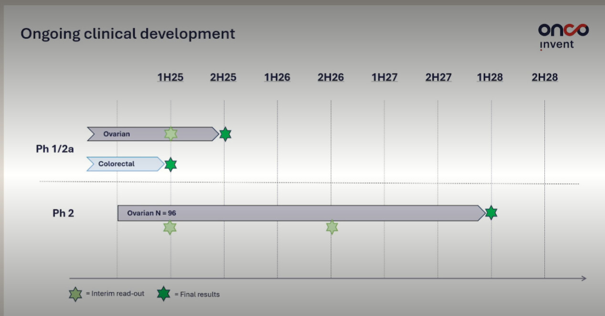The image size is (605, 316).
Task: Click the arrowhead at the timeline axis end
Action: pos(584,278)
